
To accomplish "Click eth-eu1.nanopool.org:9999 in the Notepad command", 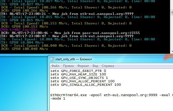I will (x=131, y=95).
